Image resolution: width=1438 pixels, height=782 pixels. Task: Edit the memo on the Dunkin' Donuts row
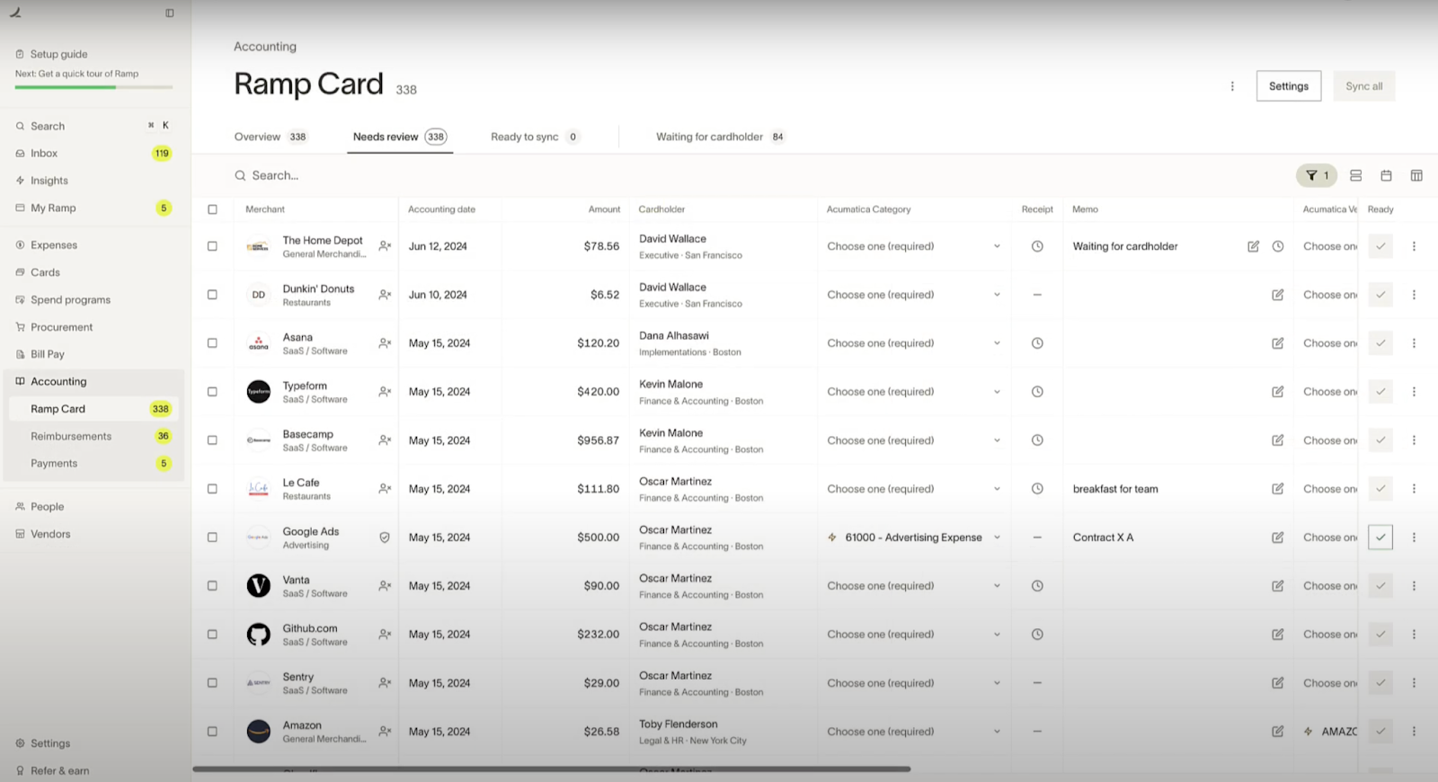coord(1277,295)
